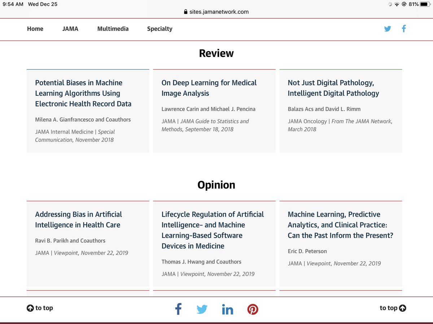Tap the lock icon in address bar
The image size is (433, 324).
[x=186, y=12]
